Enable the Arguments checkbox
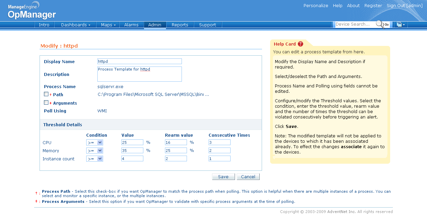Viewport: 427px width, 214px height. pyautogui.click(x=46, y=103)
